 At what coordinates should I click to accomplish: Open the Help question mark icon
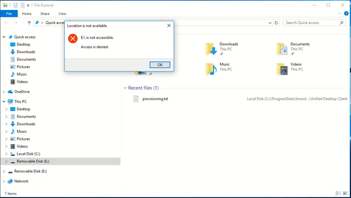coord(346,13)
